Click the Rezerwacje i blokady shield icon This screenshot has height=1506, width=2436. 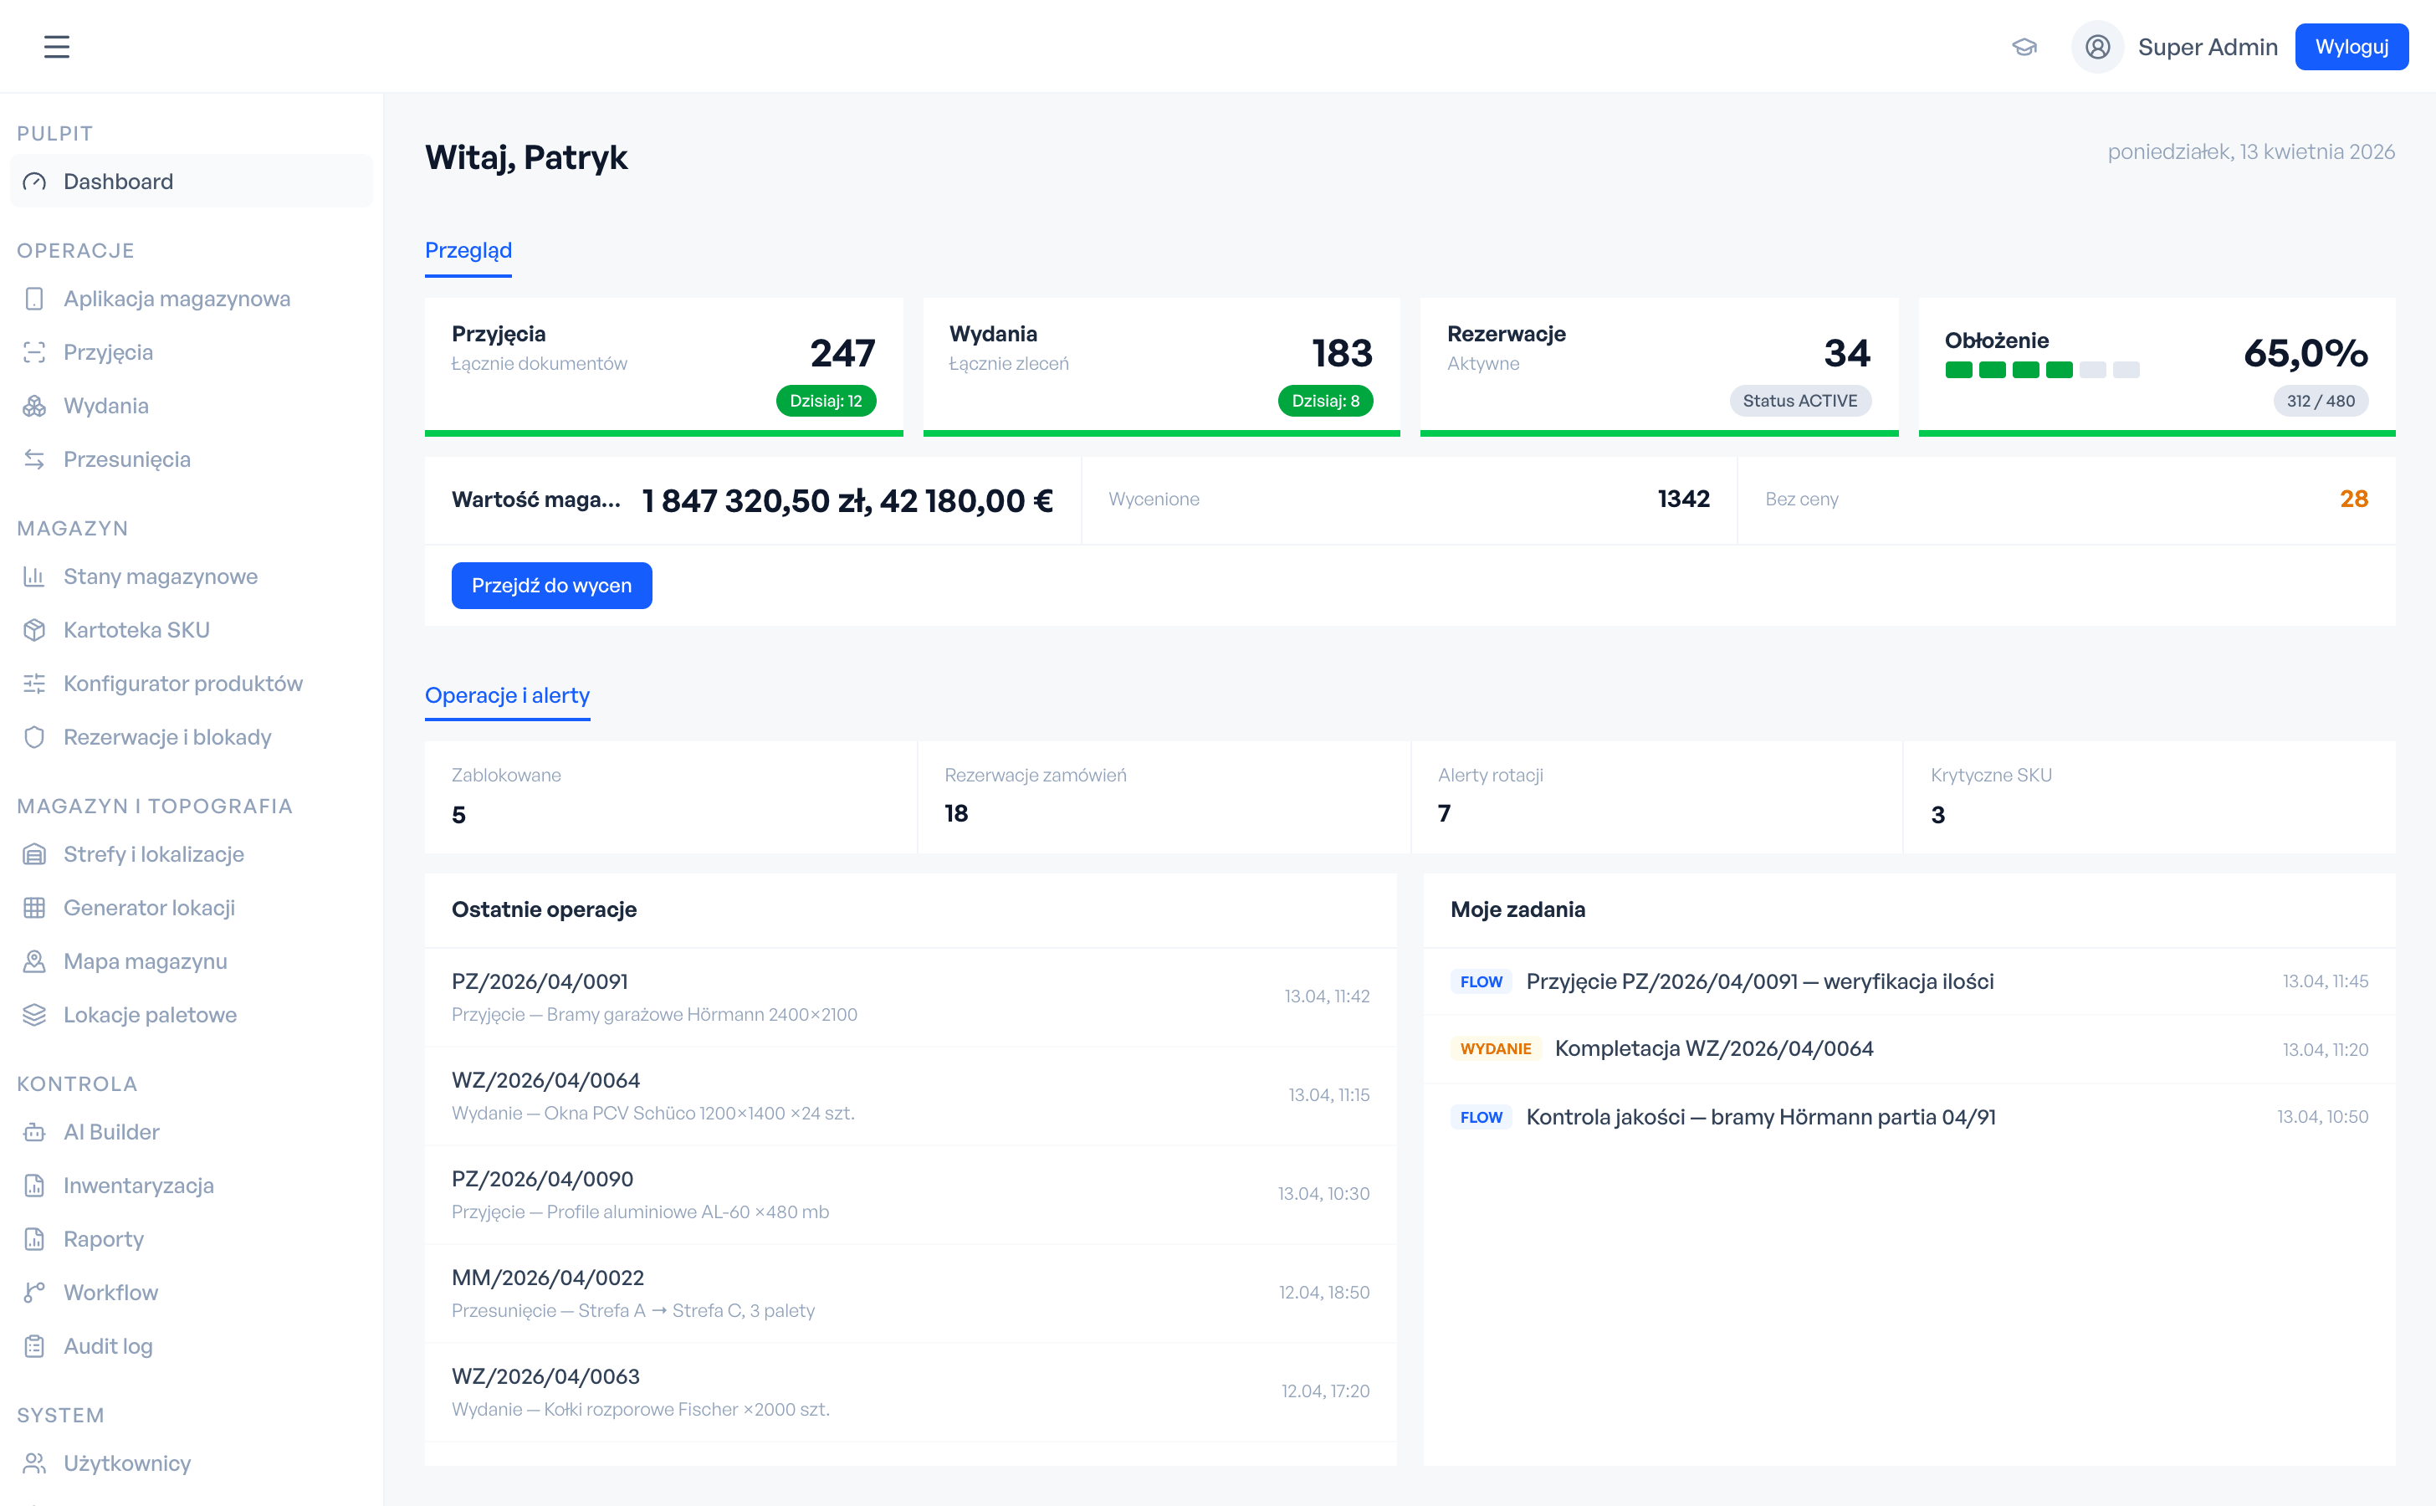coord(35,737)
